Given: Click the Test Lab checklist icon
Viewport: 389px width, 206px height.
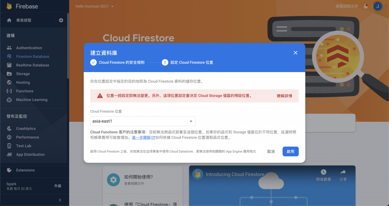Looking at the screenshot, I should pyautogui.click(x=9, y=146).
